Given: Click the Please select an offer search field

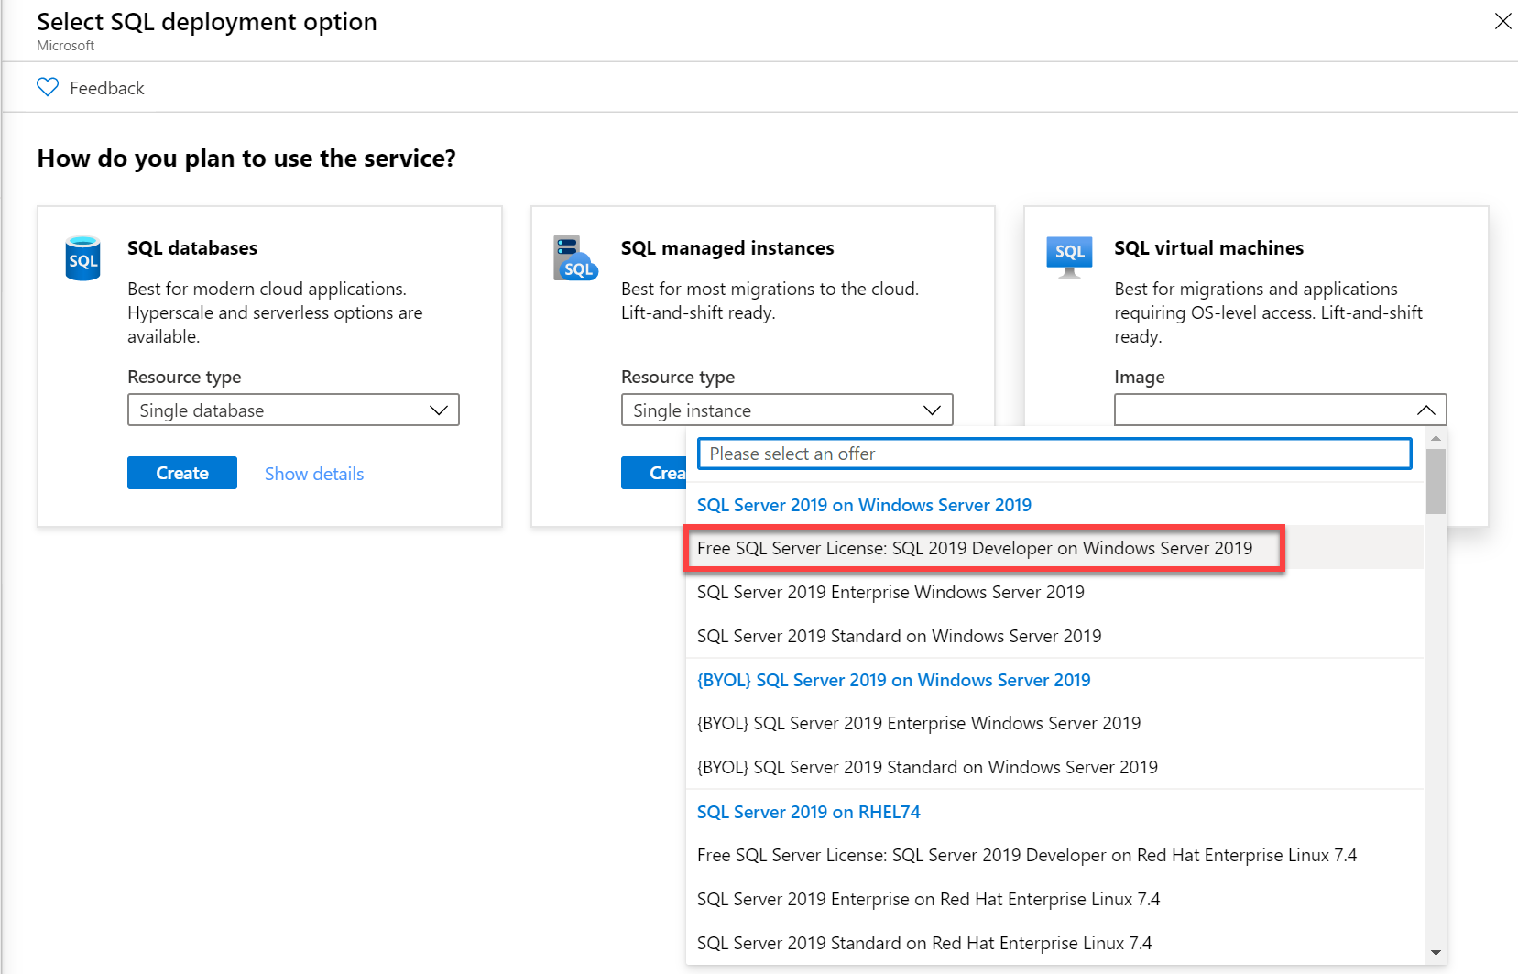Looking at the screenshot, I should pos(1054,454).
